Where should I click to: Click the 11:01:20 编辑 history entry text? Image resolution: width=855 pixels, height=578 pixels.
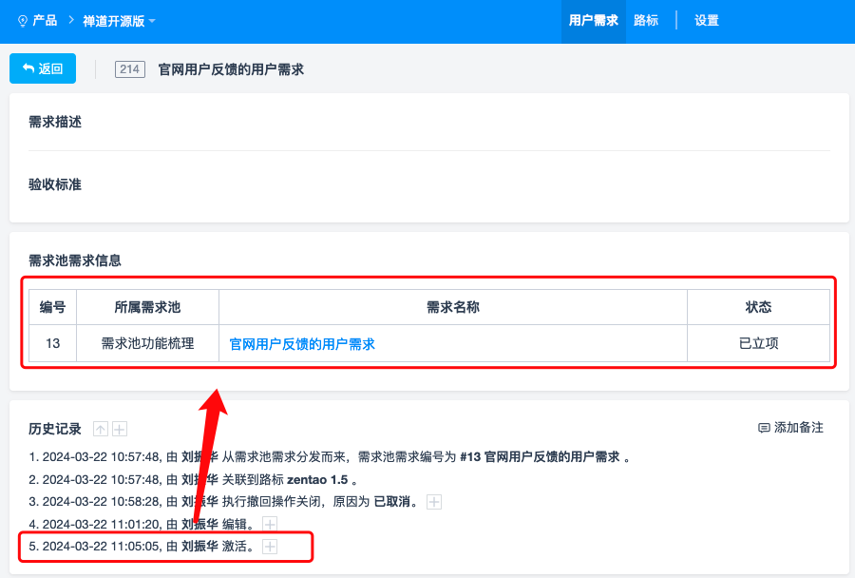coord(142,525)
